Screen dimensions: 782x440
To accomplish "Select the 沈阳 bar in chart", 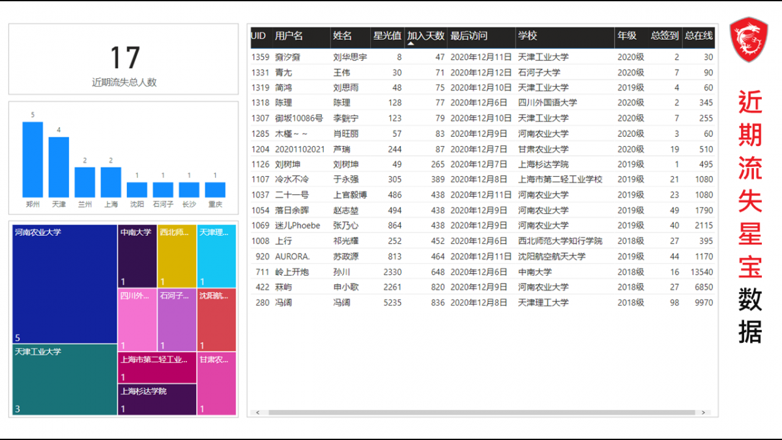I will (x=137, y=190).
